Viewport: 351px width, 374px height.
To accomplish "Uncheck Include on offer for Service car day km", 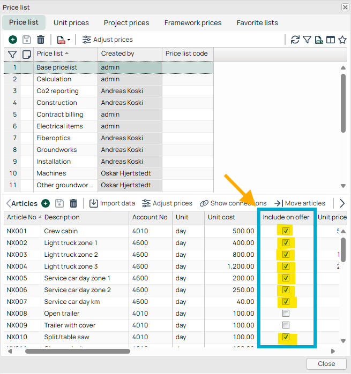I will (286, 302).
